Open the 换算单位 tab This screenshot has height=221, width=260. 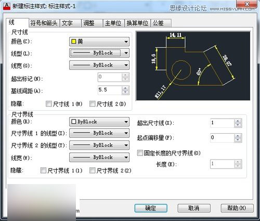[x=137, y=23]
